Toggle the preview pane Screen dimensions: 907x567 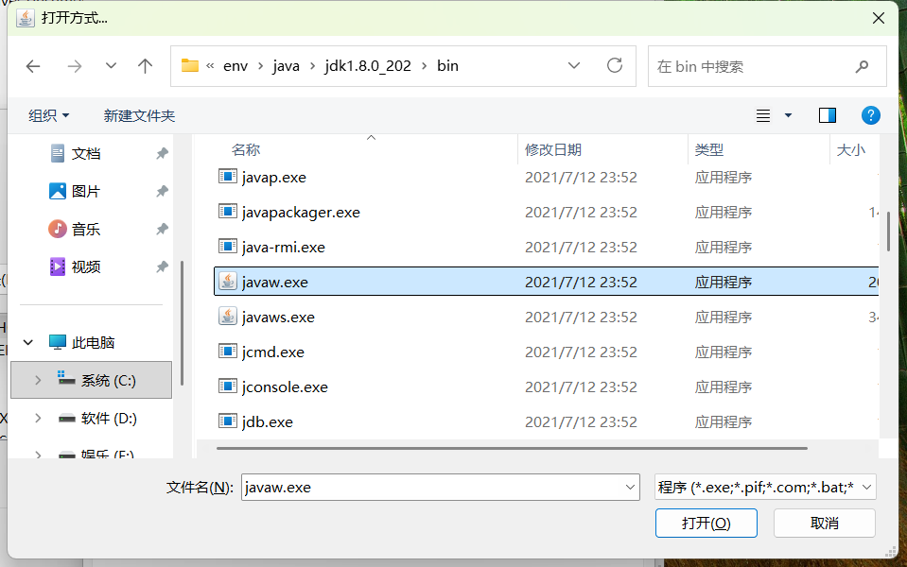tap(828, 115)
